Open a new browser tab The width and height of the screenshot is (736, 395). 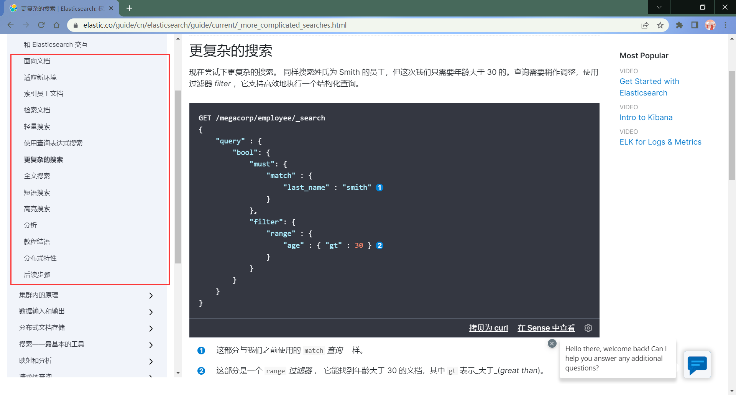click(x=129, y=8)
